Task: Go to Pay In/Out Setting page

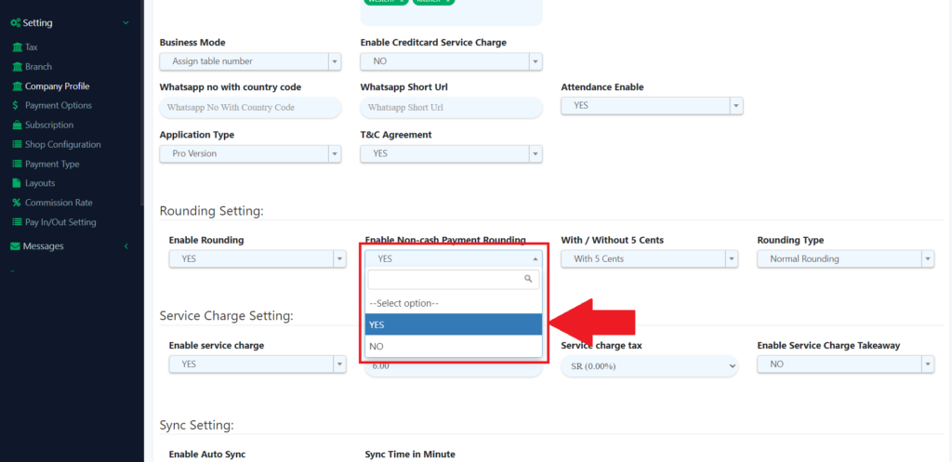Action: [60, 223]
